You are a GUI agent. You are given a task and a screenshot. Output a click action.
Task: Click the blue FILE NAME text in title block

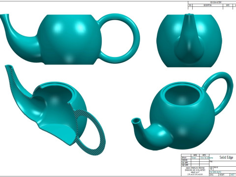coord(215,172)
